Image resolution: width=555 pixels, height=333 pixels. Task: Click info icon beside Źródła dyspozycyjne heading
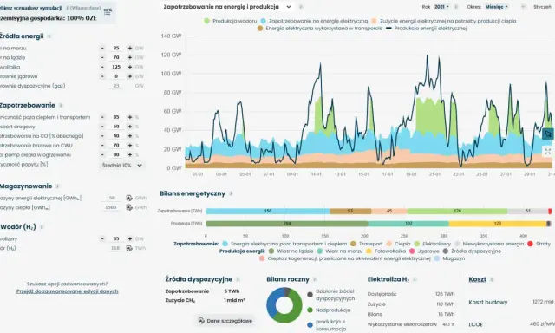point(238,279)
